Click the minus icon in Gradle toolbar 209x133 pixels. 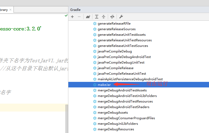click(x=79, y=17)
